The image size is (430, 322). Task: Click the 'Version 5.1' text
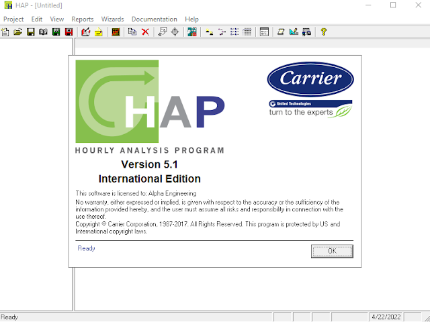pos(149,164)
